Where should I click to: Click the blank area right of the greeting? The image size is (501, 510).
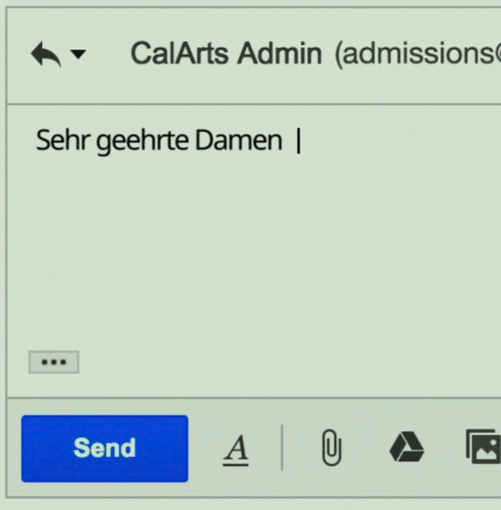click(398, 141)
